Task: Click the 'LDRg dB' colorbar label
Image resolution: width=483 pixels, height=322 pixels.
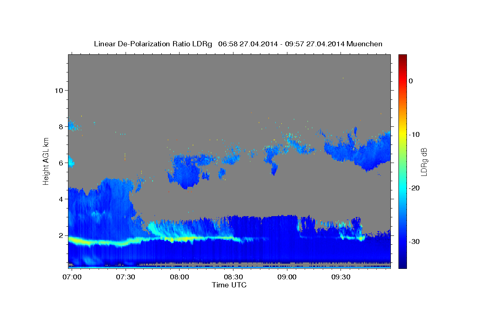Action: pos(423,162)
